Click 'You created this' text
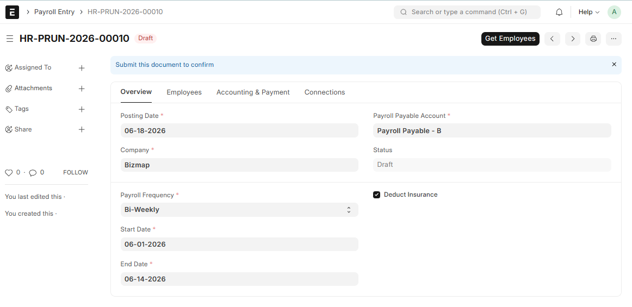The height and width of the screenshot is (307, 632). (x=29, y=214)
